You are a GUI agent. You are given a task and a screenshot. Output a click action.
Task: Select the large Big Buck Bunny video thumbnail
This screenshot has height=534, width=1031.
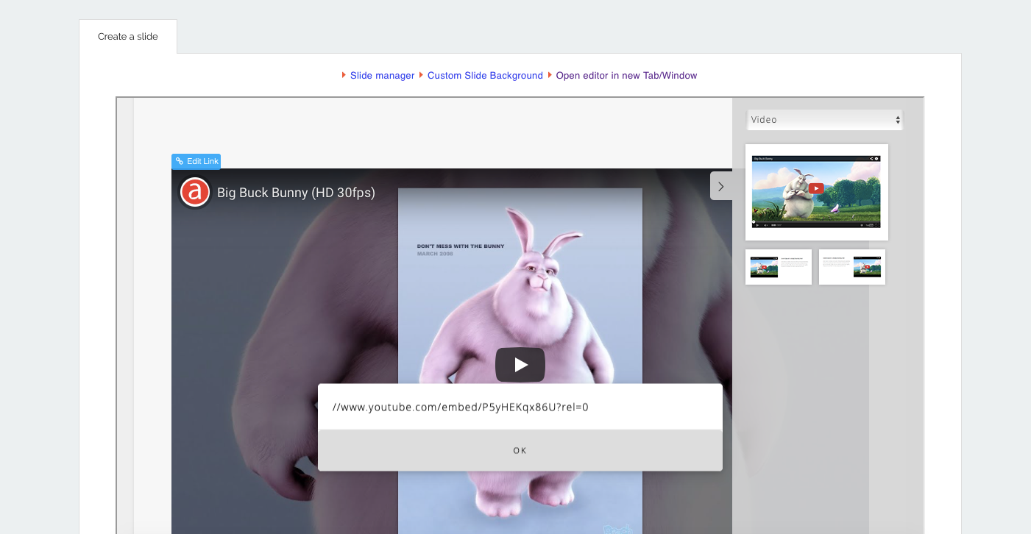click(x=816, y=192)
